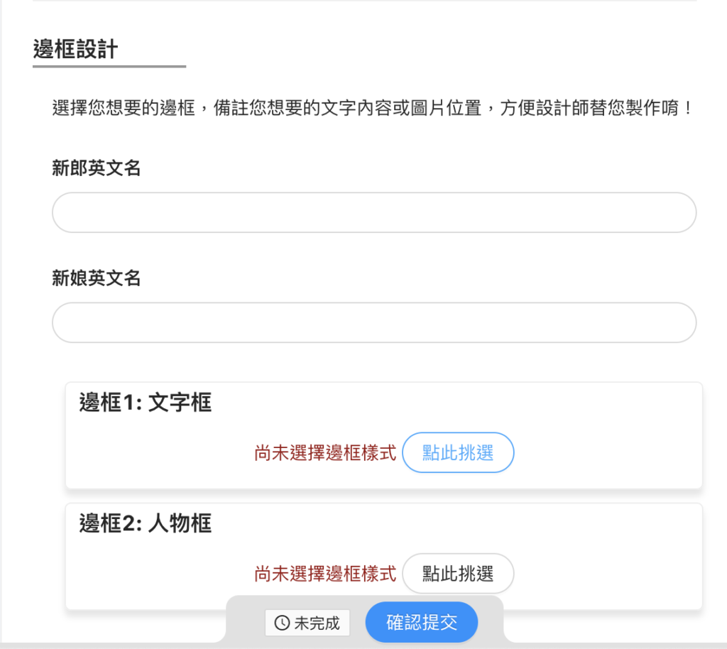This screenshot has height=649, width=727.
Task: Click the clock icon beside 未完成
Action: click(282, 623)
